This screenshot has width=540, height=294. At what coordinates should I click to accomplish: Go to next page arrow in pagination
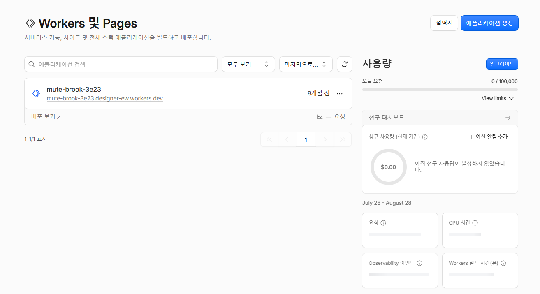pos(325,139)
